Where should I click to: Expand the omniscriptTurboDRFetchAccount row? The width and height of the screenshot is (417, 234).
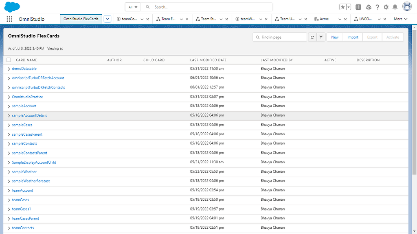pyautogui.click(x=9, y=78)
